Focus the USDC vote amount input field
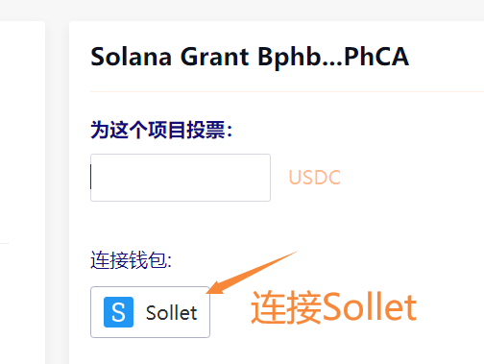This screenshot has width=484, height=364. pos(181,178)
